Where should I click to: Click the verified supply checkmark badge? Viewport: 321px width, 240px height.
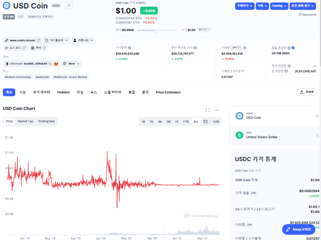pos(293,48)
